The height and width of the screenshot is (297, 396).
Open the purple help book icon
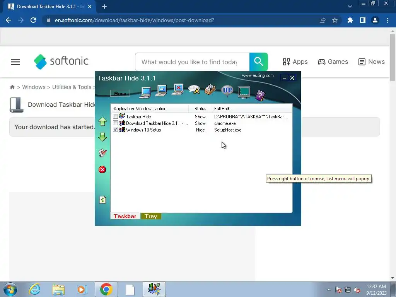point(260,96)
